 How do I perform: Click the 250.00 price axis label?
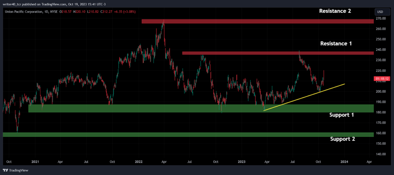[x=381, y=39]
